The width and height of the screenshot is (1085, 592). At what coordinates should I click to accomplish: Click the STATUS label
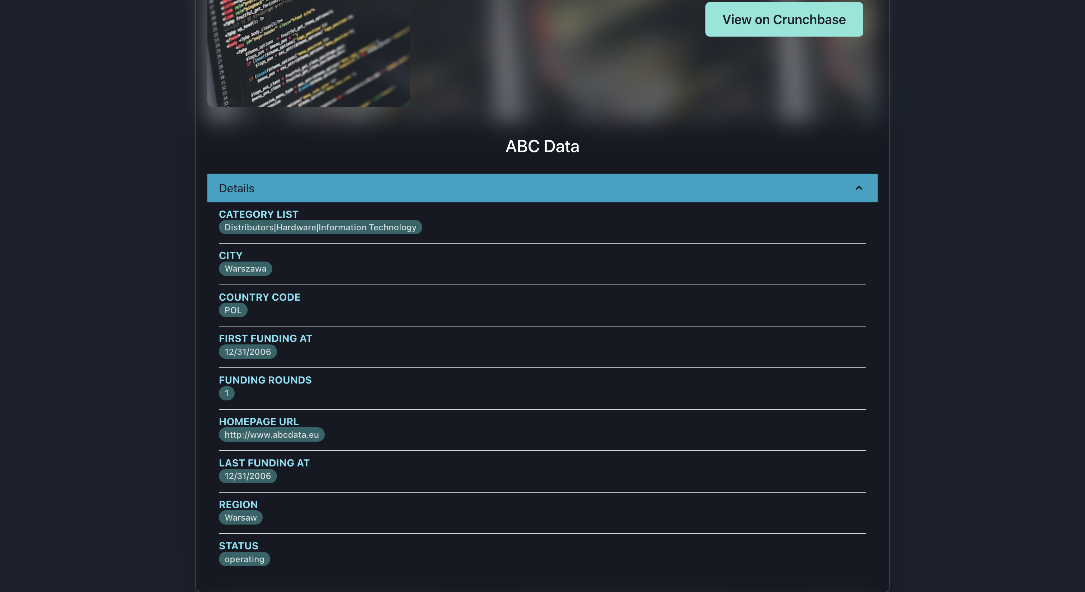[x=238, y=546]
